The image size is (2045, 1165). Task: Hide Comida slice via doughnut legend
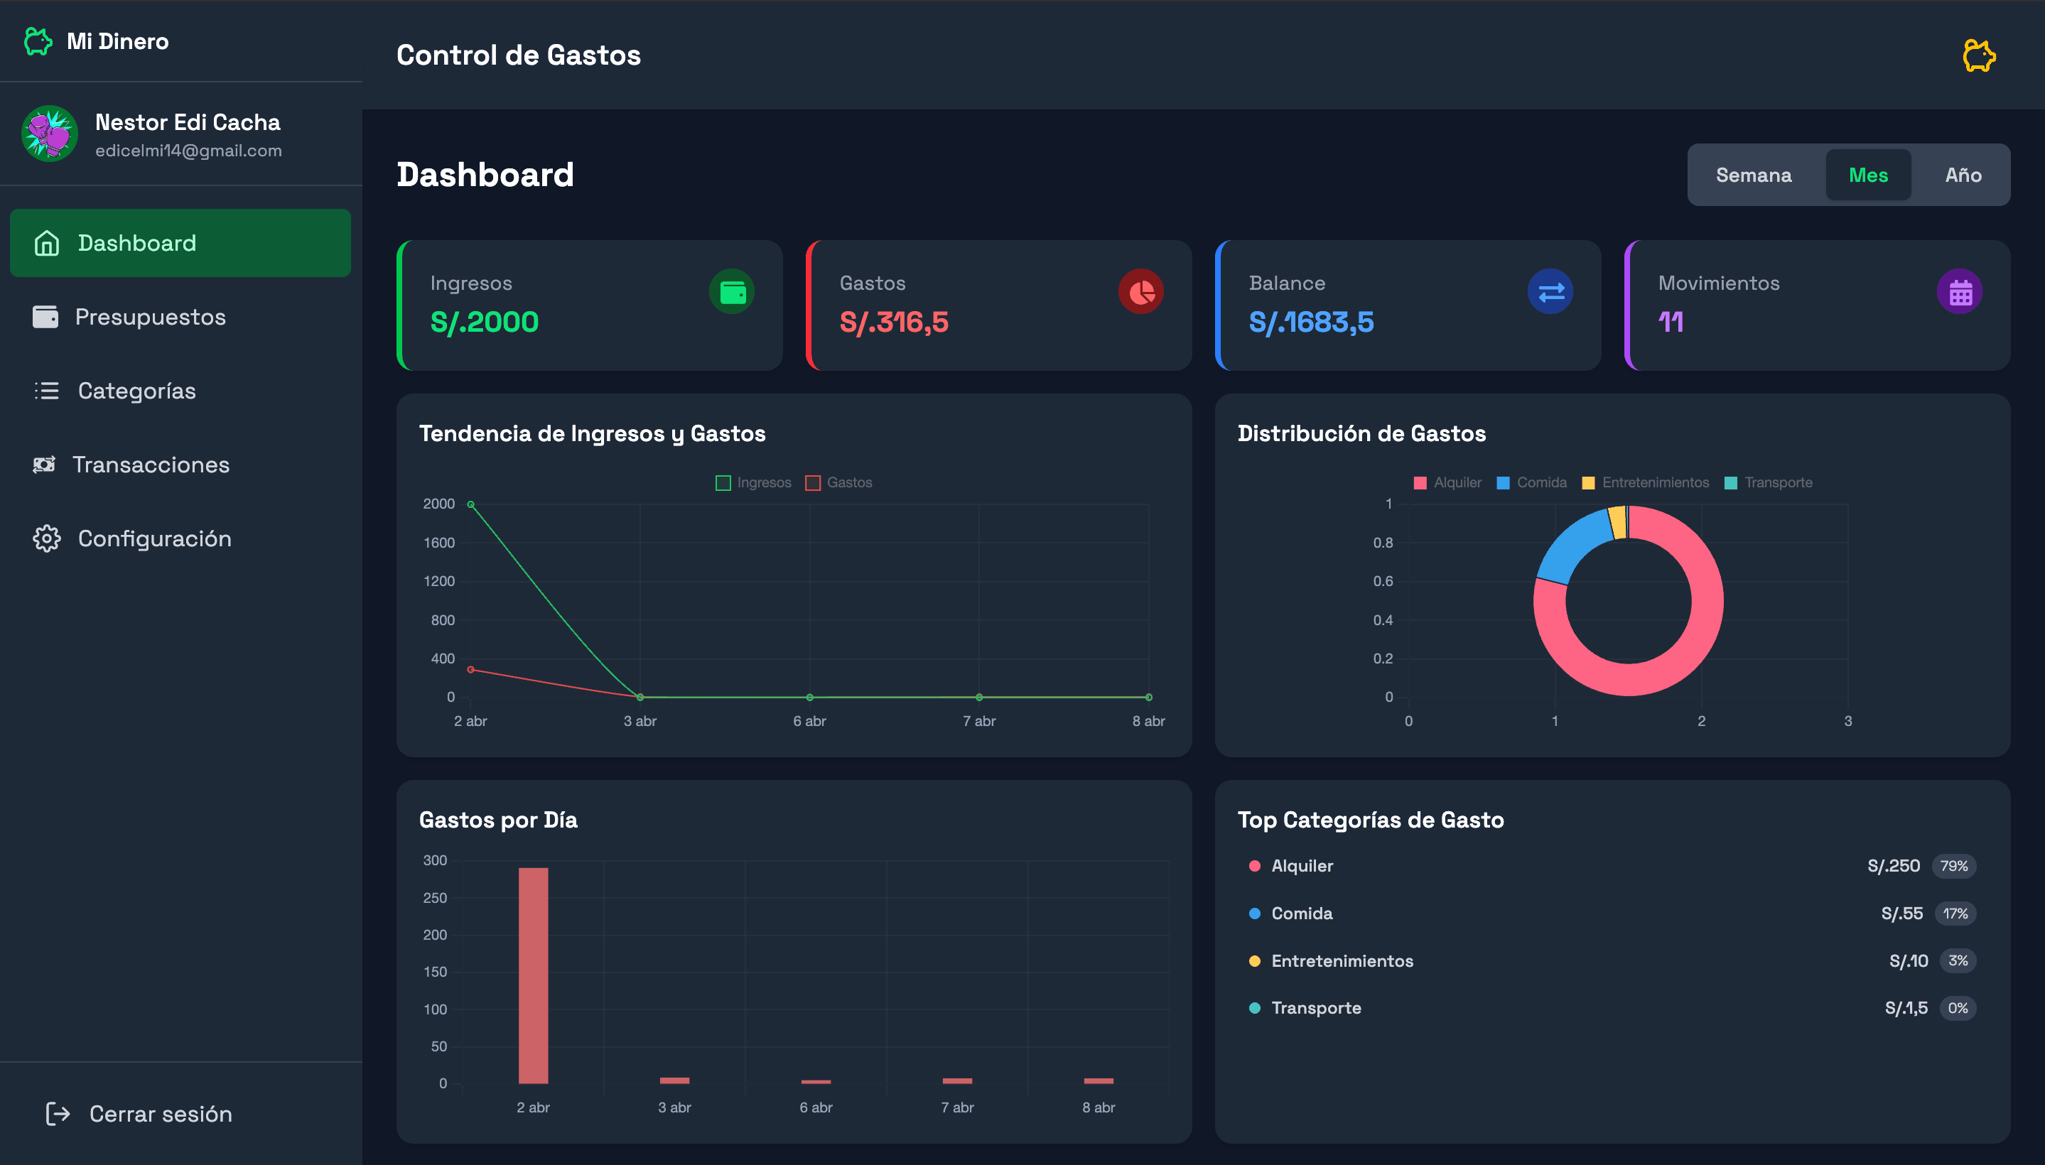click(1532, 482)
